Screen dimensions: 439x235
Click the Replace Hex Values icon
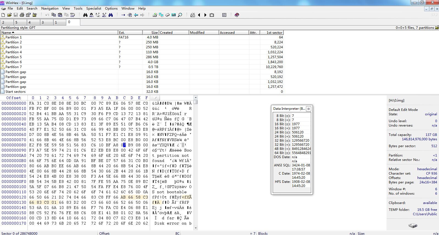tap(104, 15)
